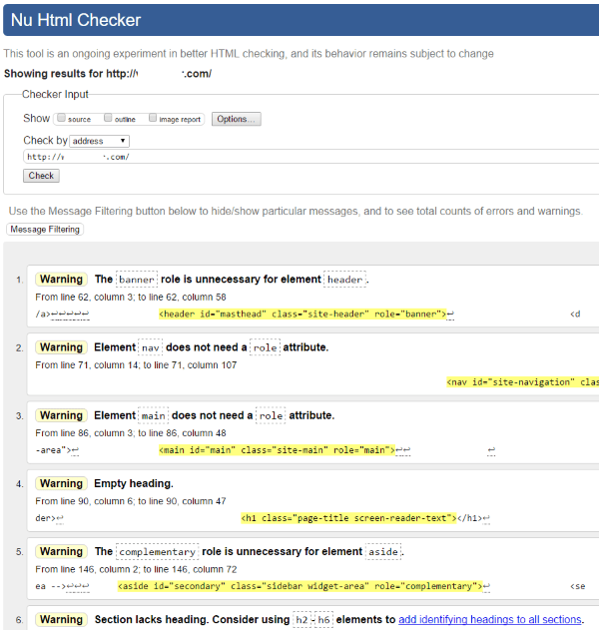Click highlighted h1 page-title code extract
This screenshot has width=599, height=630.
pos(348,518)
